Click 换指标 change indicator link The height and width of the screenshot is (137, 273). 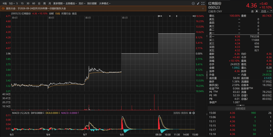click(185, 113)
